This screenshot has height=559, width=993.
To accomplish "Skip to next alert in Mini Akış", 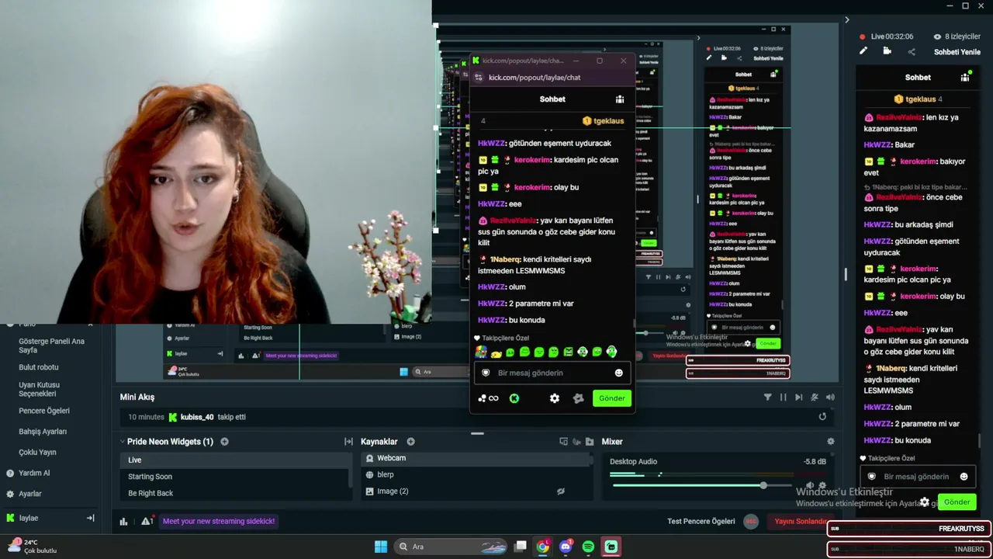I will coord(798,397).
